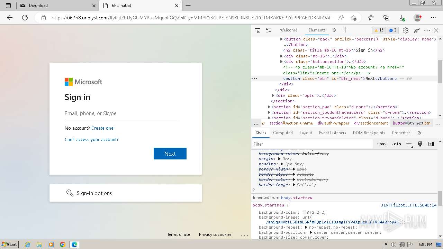
Task: Click the Next button on sign-in form
Action: pyautogui.click(x=170, y=154)
